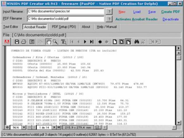This screenshot has width=184, height=138.
Task: Set Fit in Window page view
Action: 121,42
